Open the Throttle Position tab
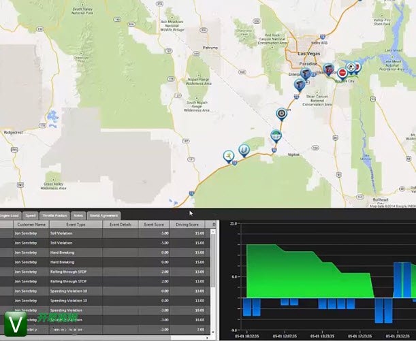The width and height of the screenshot is (416, 341). click(x=54, y=216)
